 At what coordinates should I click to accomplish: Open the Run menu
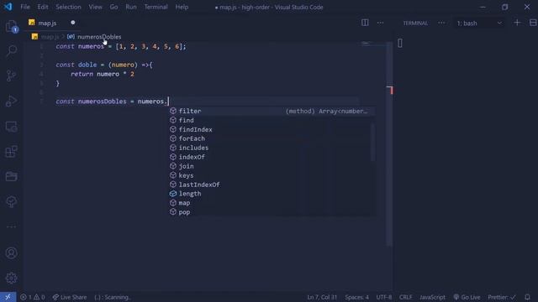[131, 7]
